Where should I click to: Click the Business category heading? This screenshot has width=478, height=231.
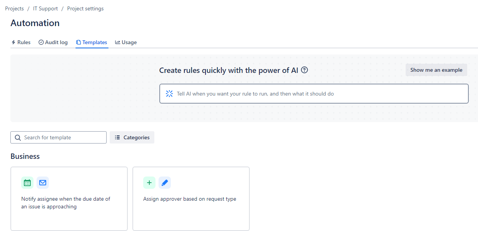tap(25, 156)
